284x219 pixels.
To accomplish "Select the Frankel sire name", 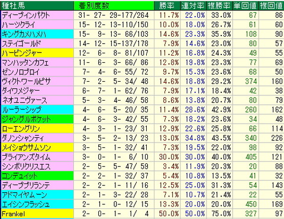I will click(x=14, y=214).
